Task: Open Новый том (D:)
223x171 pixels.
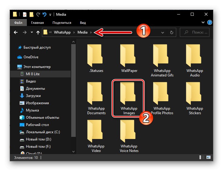Action: pyautogui.click(x=35, y=139)
